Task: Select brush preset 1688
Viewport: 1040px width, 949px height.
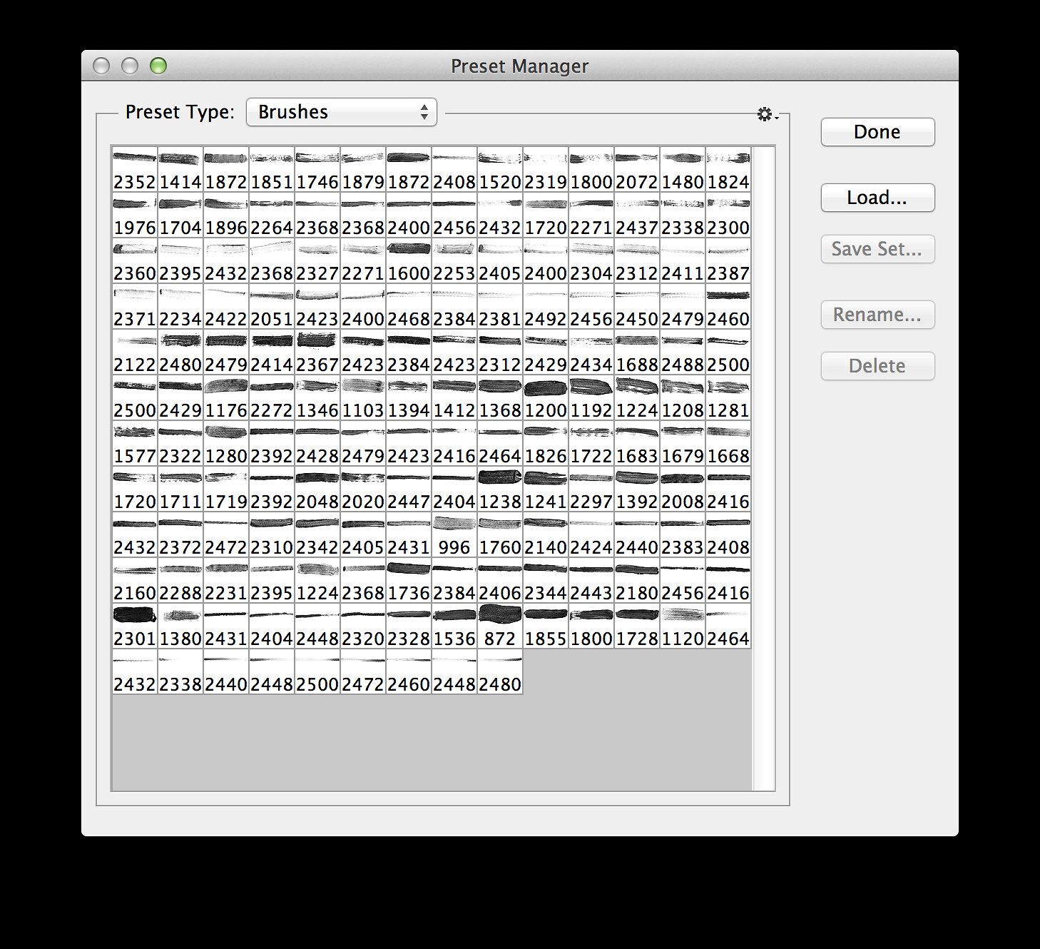Action: (x=637, y=352)
